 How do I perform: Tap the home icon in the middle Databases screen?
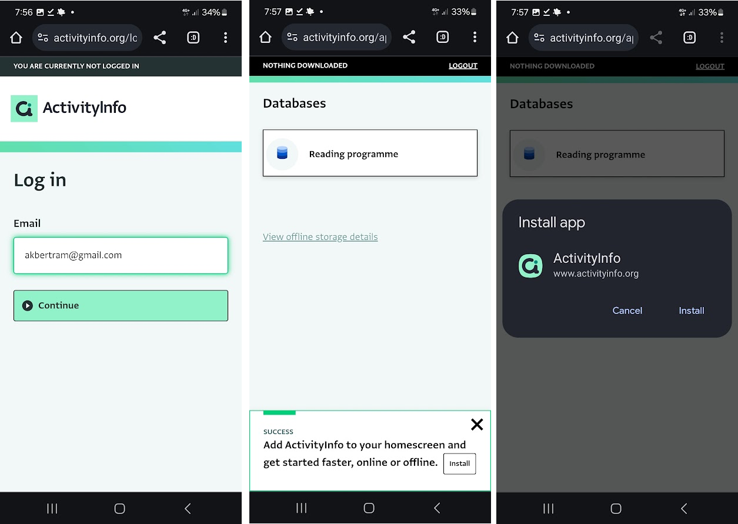(265, 37)
